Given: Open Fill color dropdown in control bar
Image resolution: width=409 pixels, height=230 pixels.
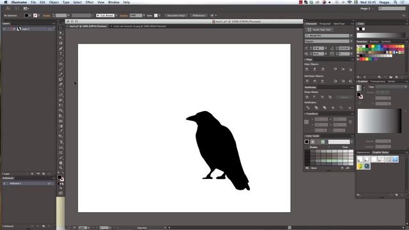Looking at the screenshot, I should tap(30, 15).
